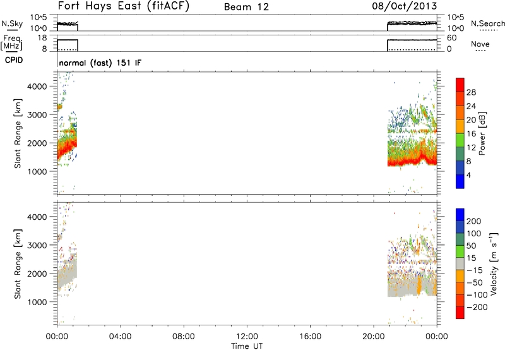
Task: Click the "18" frequency axis tick label
Action: 42,38
